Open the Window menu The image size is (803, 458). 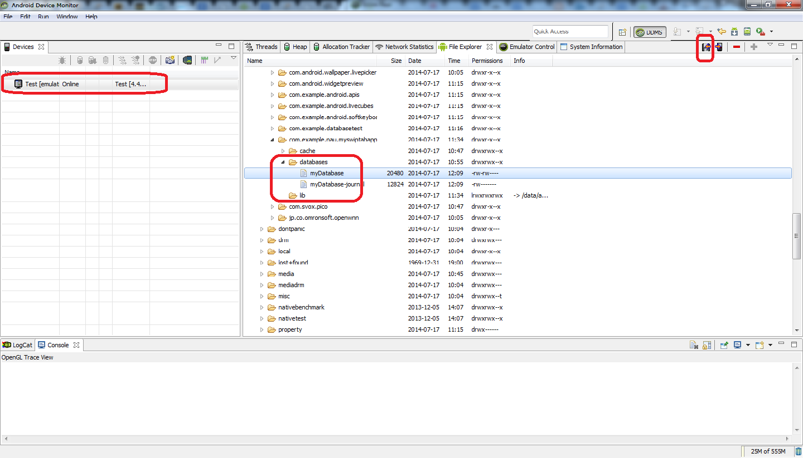[x=67, y=17]
